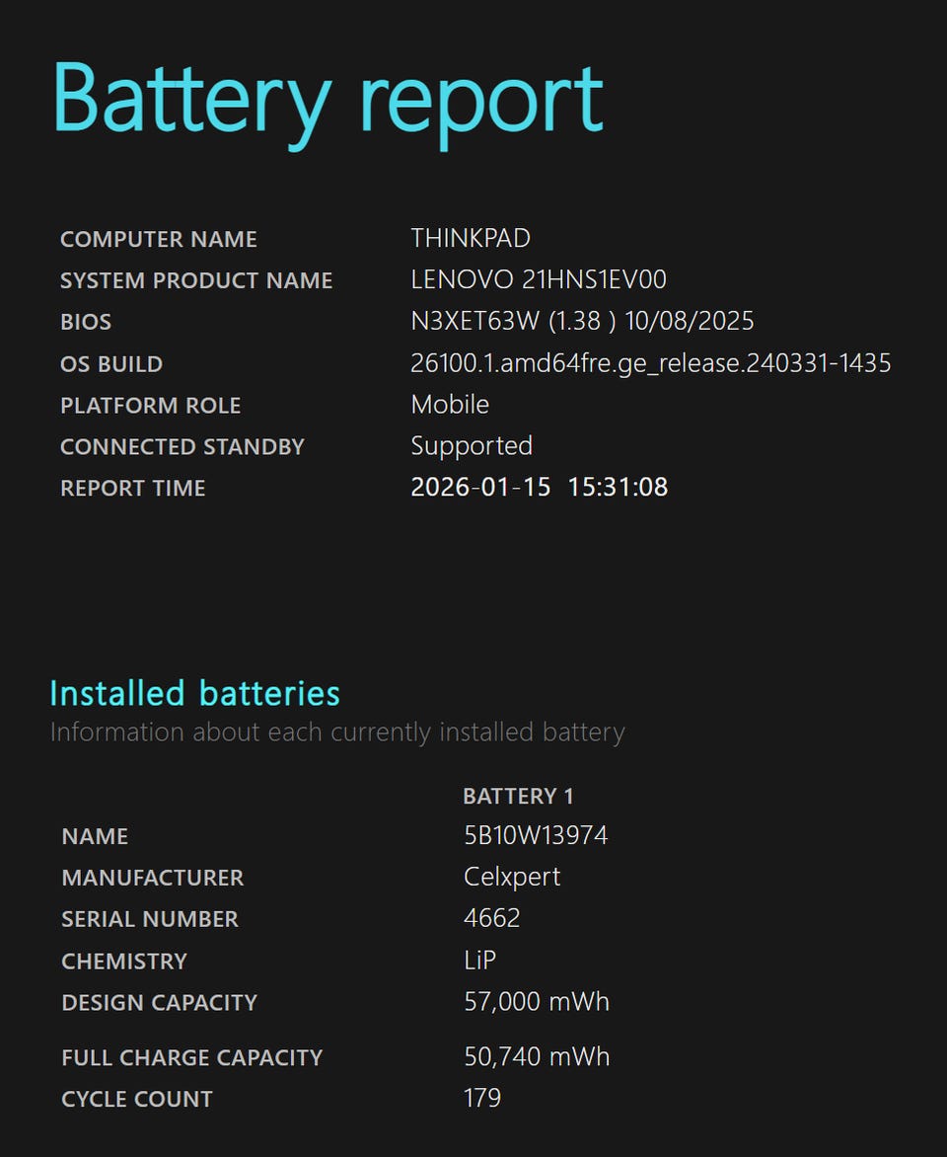Screen dimensions: 947x1157
Task: Select the report time 2026-01-15 15:31:08
Action: click(x=540, y=487)
